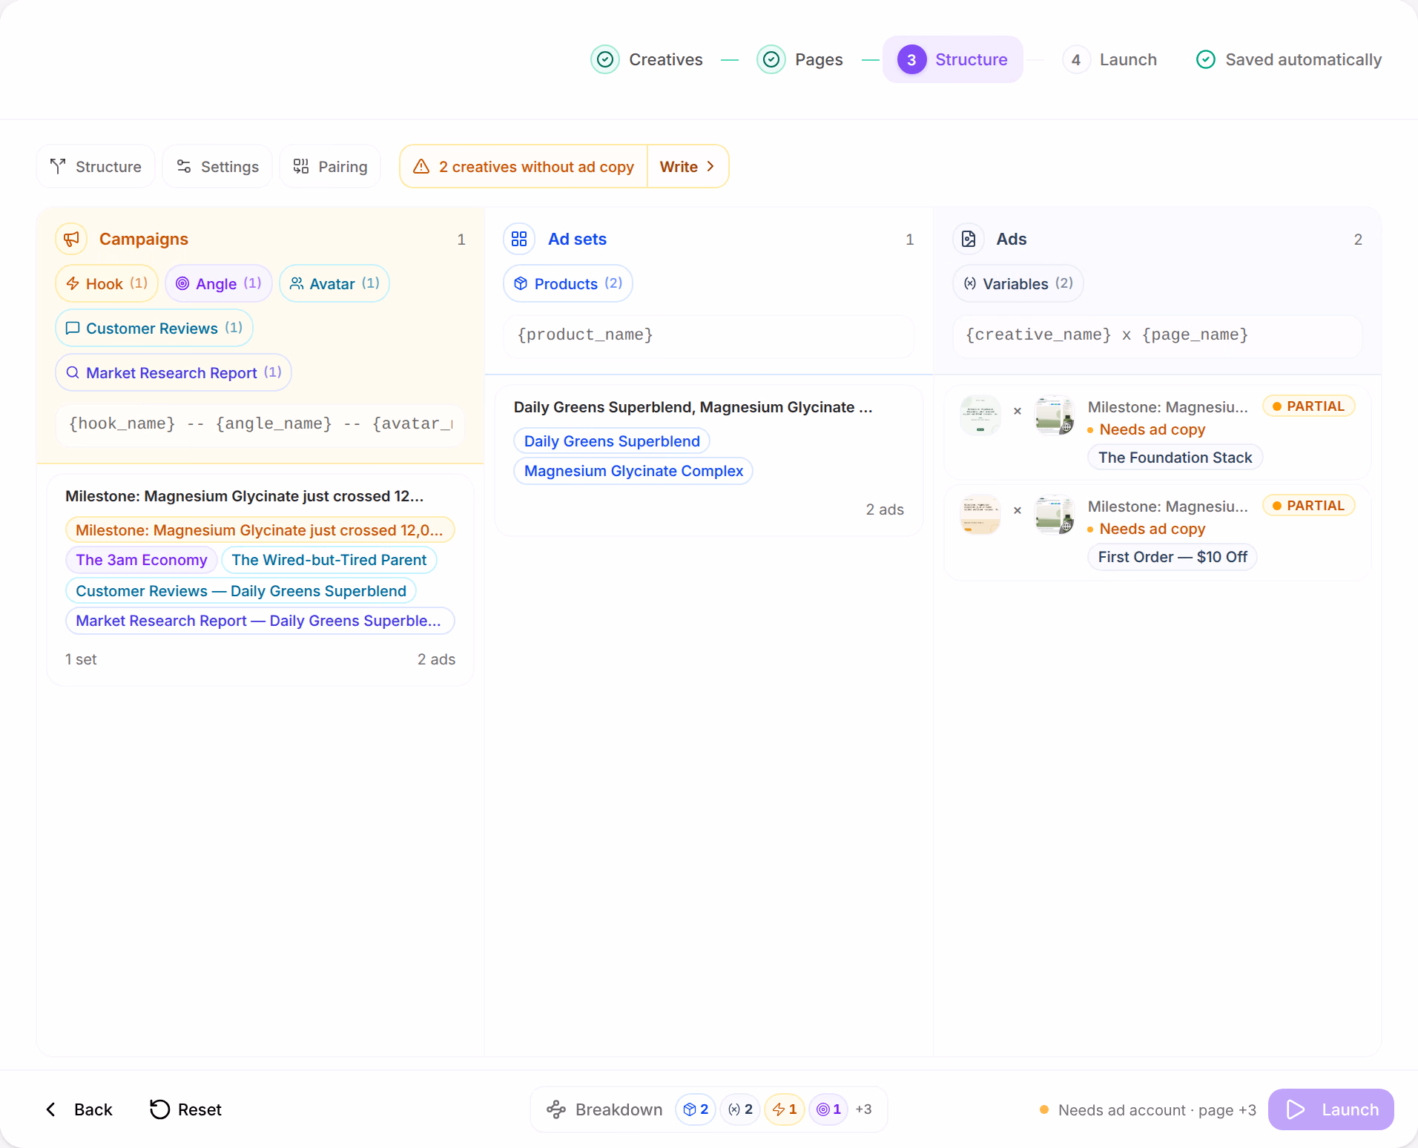1418x1148 pixels.
Task: Click the Ad sets grid icon
Action: coord(519,239)
